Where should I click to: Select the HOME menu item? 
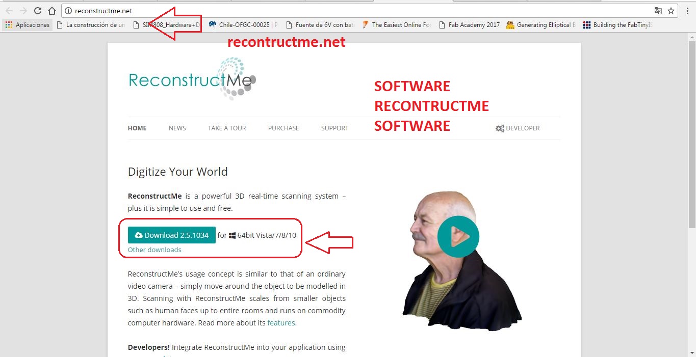click(x=137, y=128)
